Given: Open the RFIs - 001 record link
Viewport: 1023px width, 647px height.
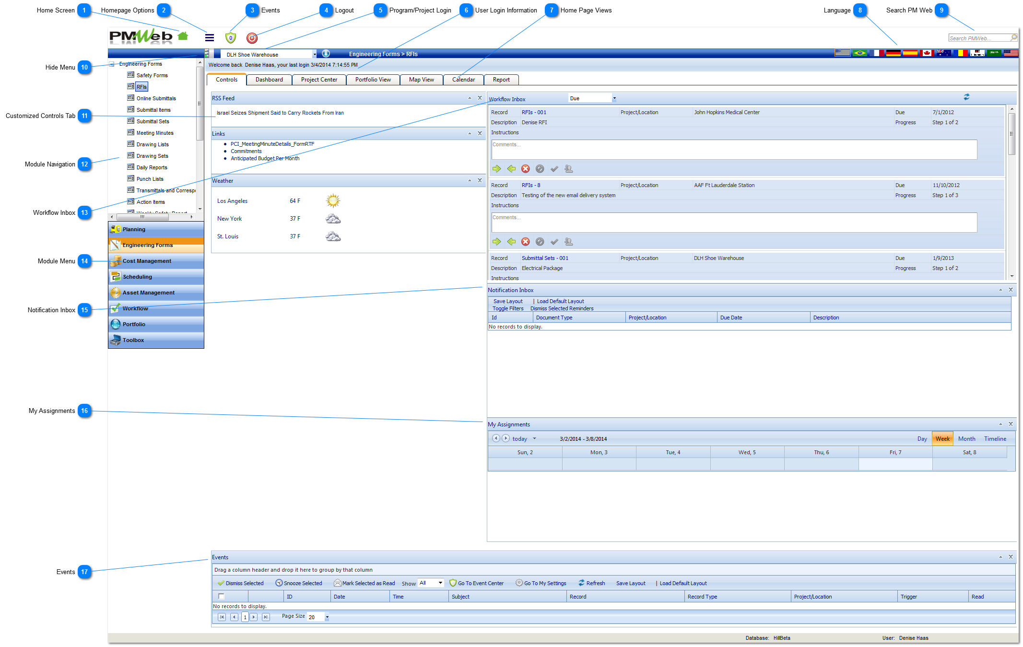Looking at the screenshot, I should (x=534, y=112).
